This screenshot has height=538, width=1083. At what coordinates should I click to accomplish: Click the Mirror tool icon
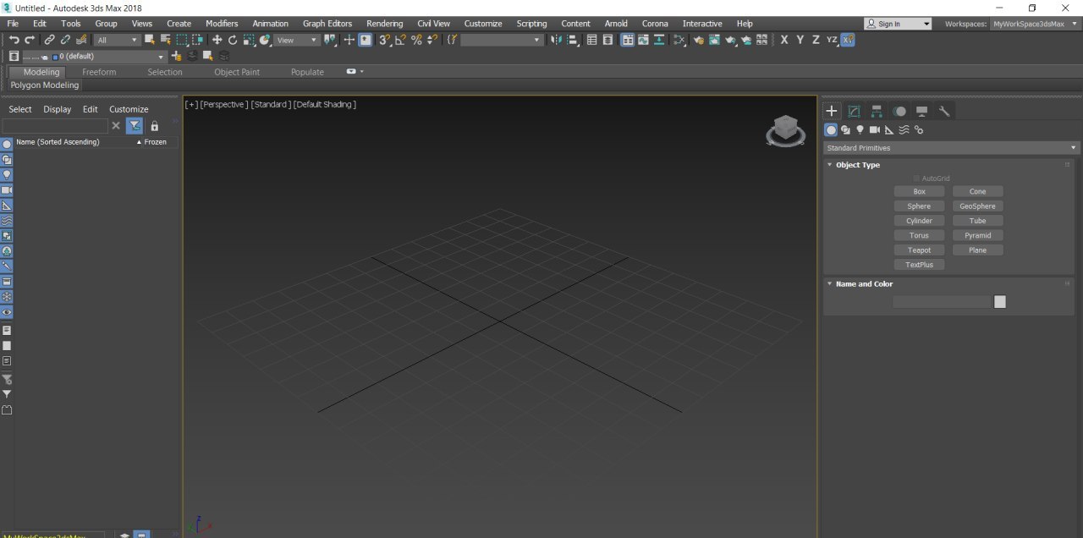coord(556,40)
